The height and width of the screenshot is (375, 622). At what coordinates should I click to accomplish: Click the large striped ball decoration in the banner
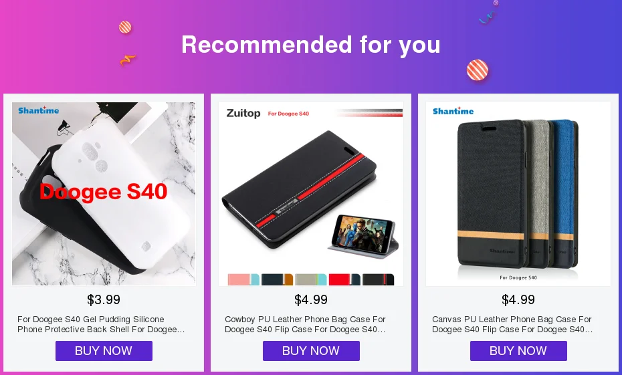click(x=478, y=70)
